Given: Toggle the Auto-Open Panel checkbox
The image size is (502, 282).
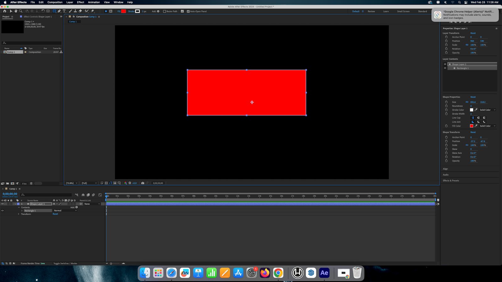Looking at the screenshot, I should [188, 11].
